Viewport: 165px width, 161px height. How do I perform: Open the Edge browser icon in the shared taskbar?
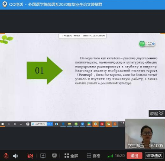63,124
